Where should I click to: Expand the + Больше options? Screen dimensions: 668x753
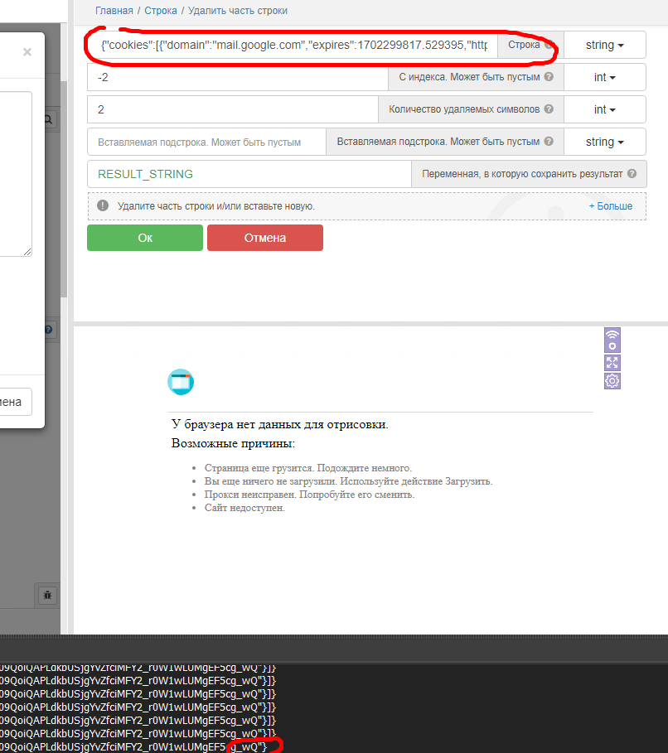point(610,205)
